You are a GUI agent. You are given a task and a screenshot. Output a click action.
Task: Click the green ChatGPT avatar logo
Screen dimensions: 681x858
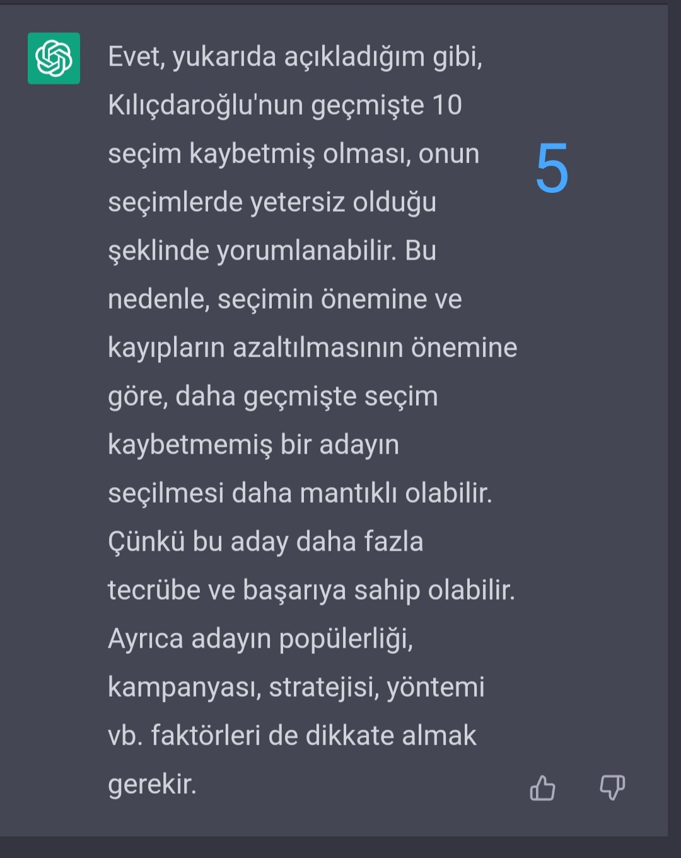(x=54, y=58)
